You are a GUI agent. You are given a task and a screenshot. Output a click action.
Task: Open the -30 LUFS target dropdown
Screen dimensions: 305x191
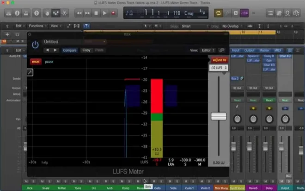pyautogui.click(x=219, y=68)
